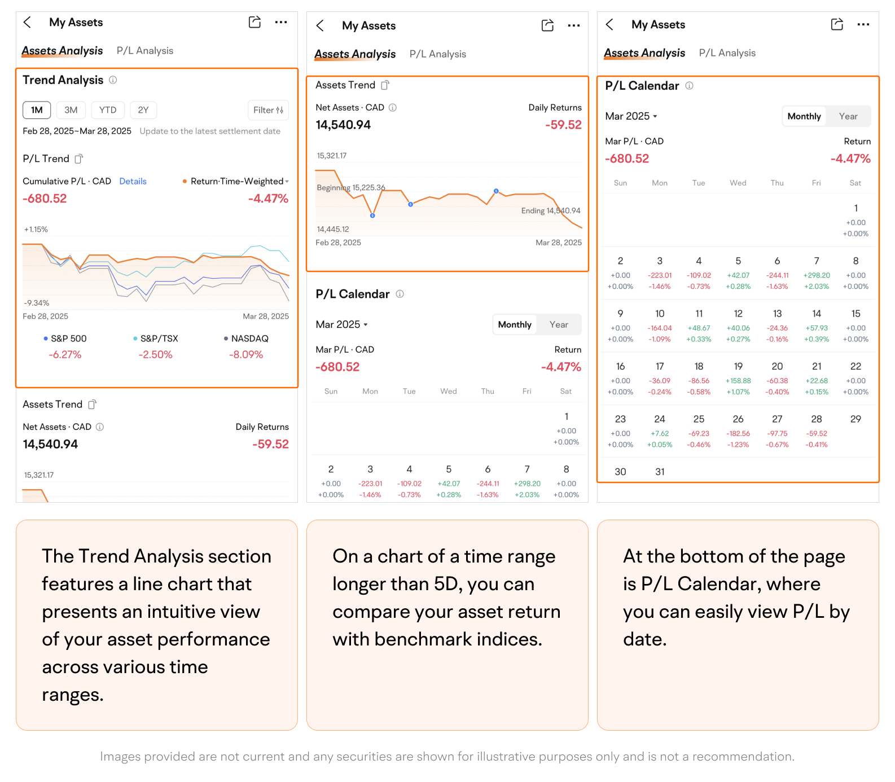The height and width of the screenshot is (782, 895).
Task: Tap the copy icon beside Assets Trend in the middle panel
Action: 385,85
